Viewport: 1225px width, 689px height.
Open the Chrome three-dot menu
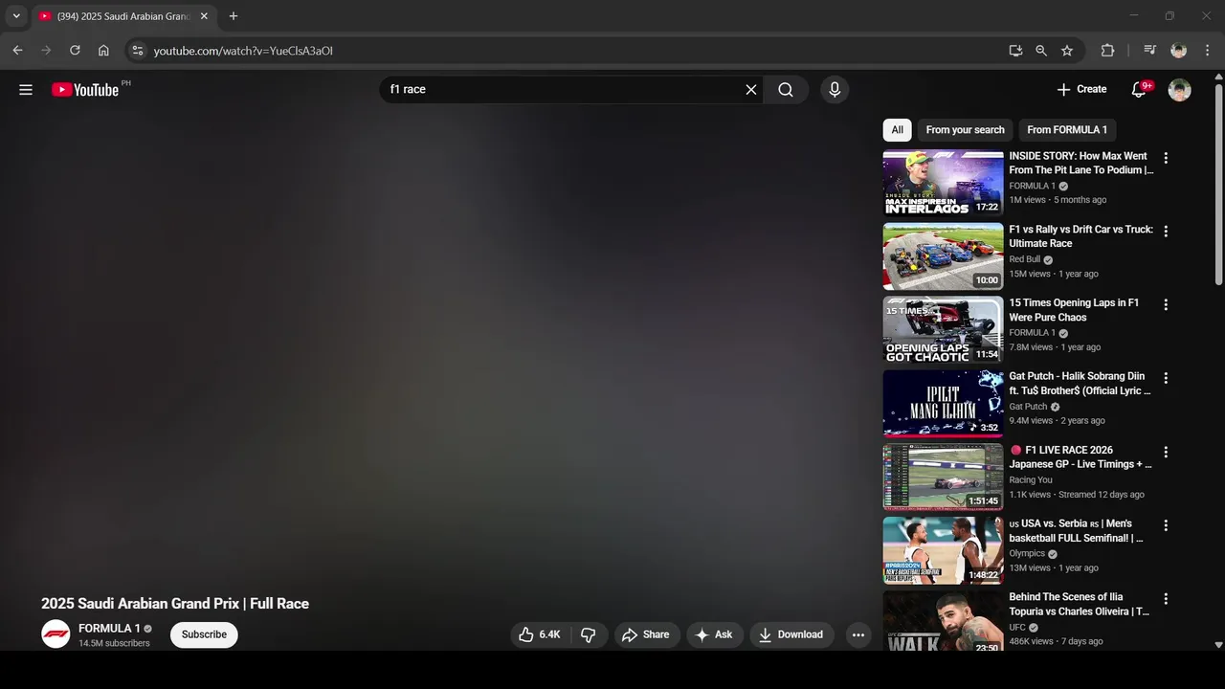coord(1207,51)
